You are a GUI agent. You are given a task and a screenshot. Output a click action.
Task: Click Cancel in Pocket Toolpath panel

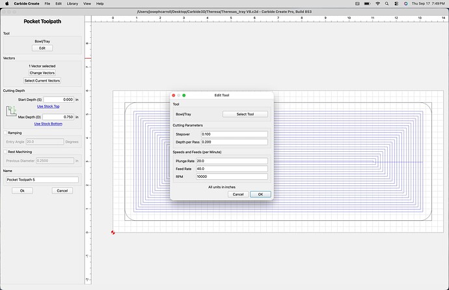coord(62,191)
